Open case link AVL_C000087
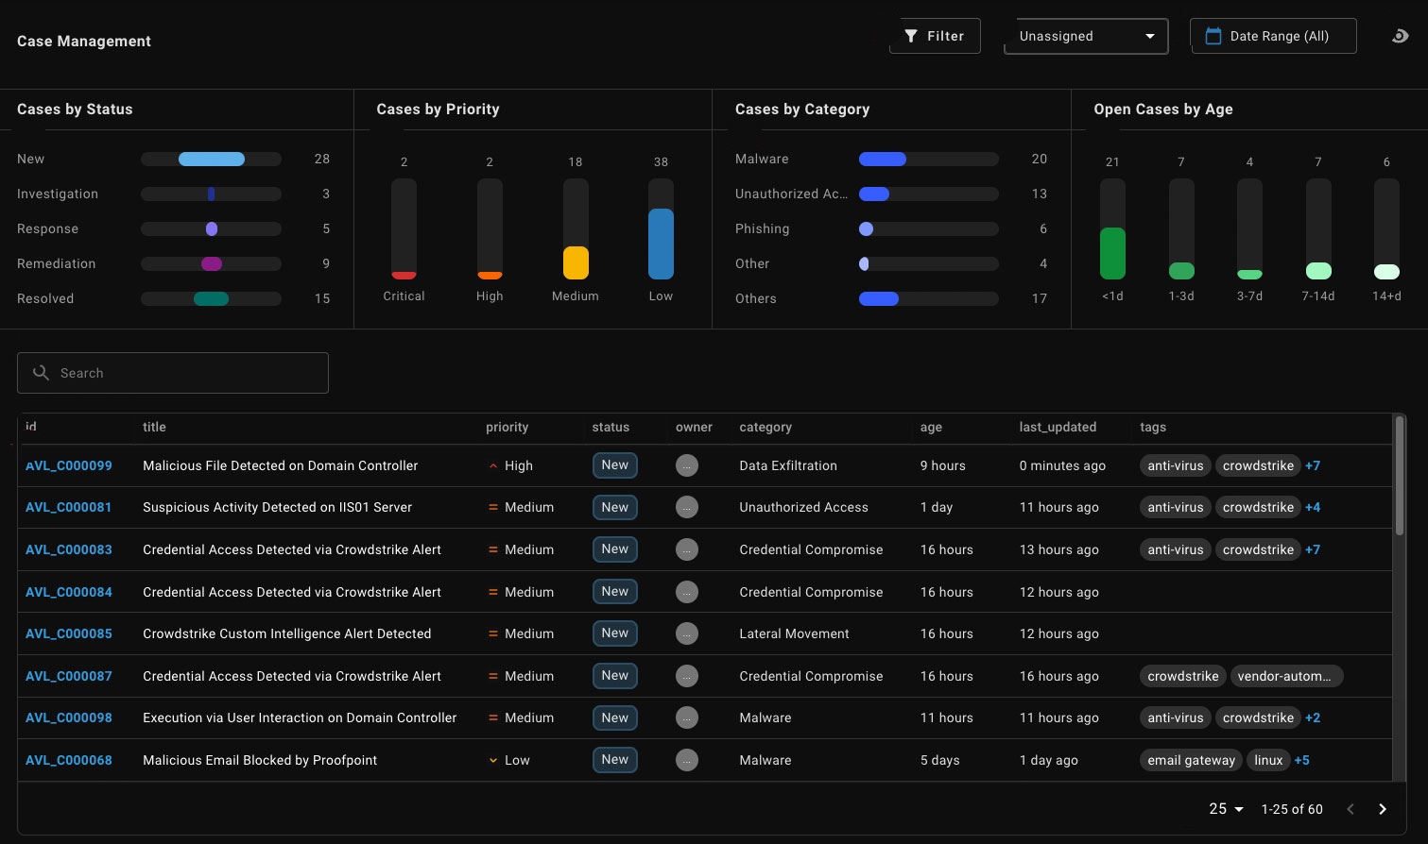 pyautogui.click(x=69, y=676)
